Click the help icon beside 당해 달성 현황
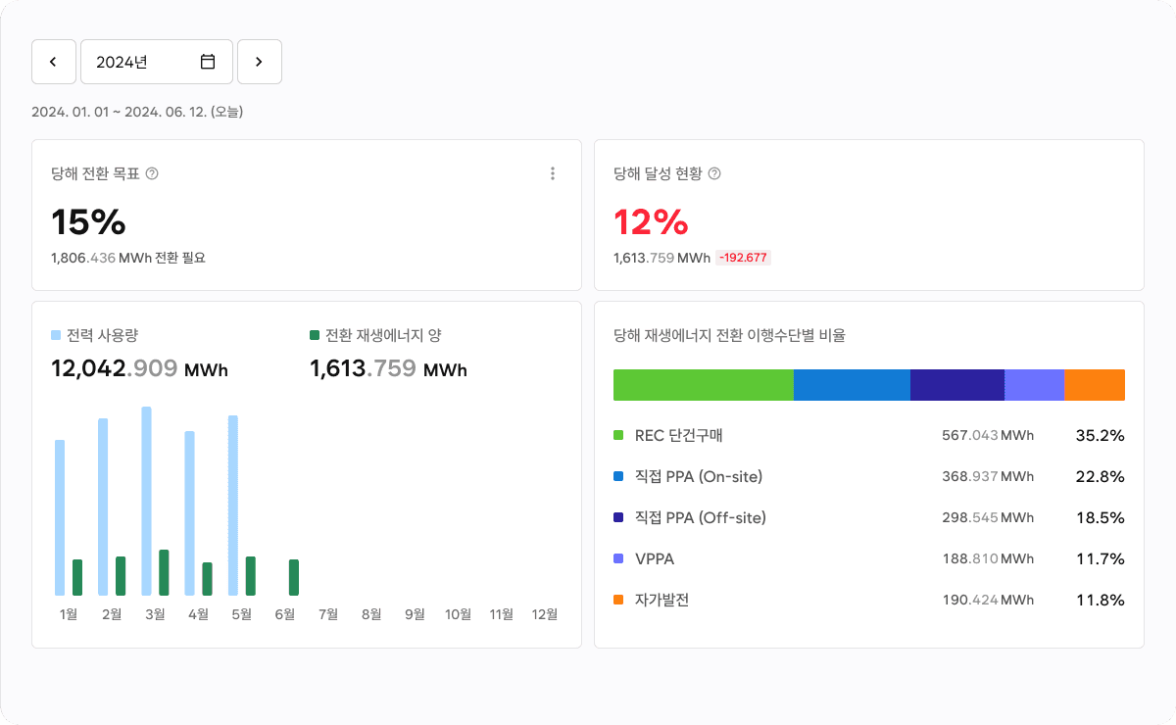 (x=716, y=173)
